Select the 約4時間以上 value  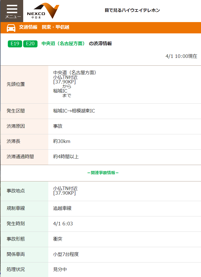tap(66, 157)
